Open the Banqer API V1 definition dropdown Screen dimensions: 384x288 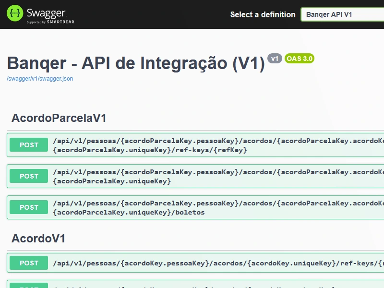(342, 14)
